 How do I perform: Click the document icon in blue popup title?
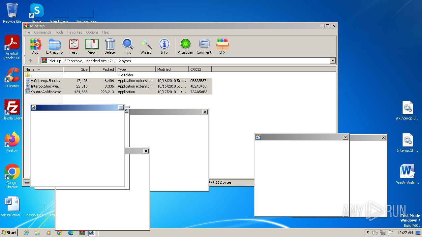coord(33,108)
